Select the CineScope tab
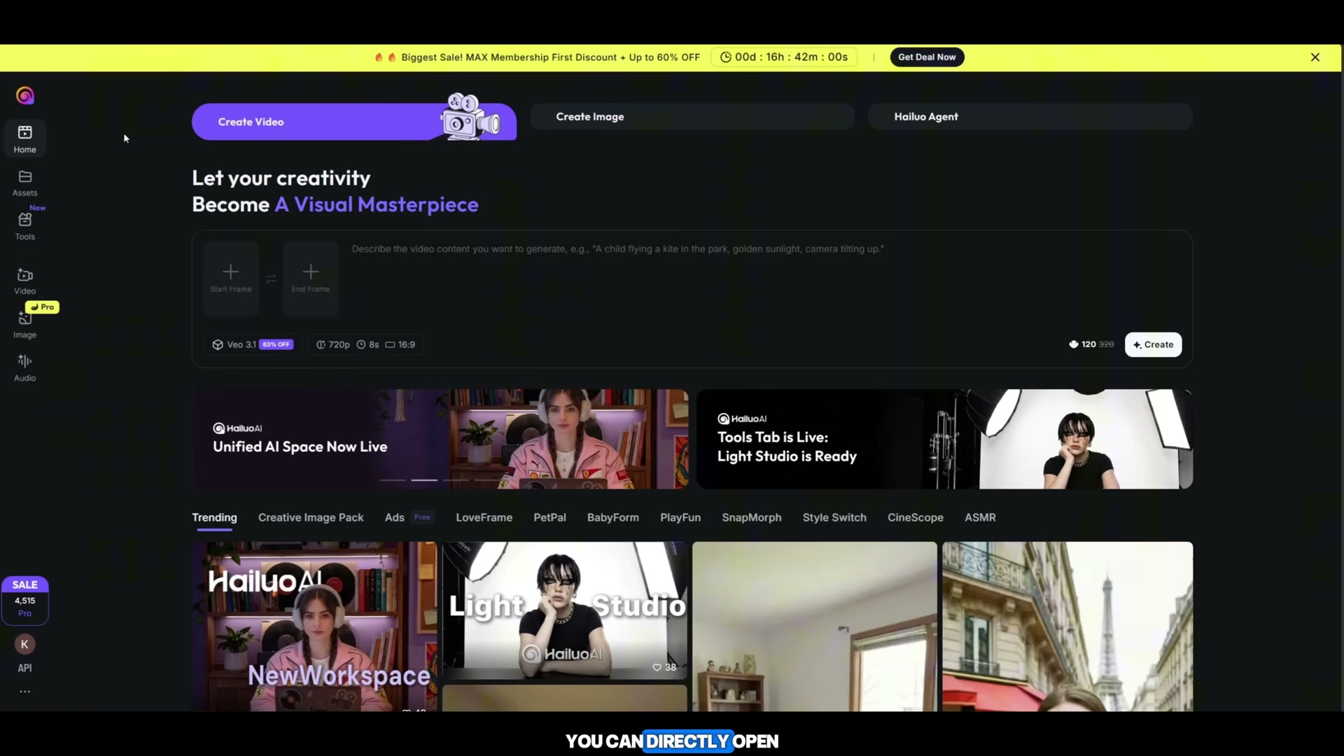 pyautogui.click(x=916, y=517)
